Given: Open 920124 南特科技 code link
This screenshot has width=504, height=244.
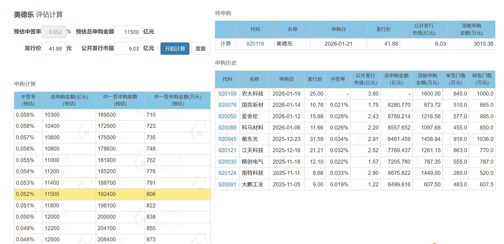Looking at the screenshot, I should (227, 173).
